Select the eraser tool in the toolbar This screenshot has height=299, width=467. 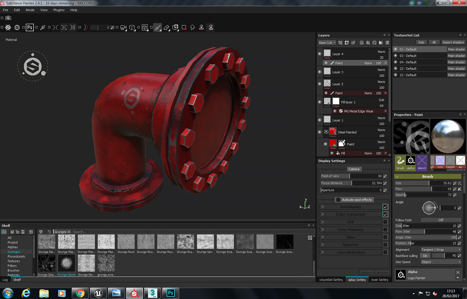pos(166,27)
